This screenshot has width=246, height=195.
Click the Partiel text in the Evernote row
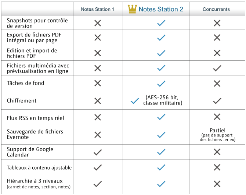click(217, 130)
